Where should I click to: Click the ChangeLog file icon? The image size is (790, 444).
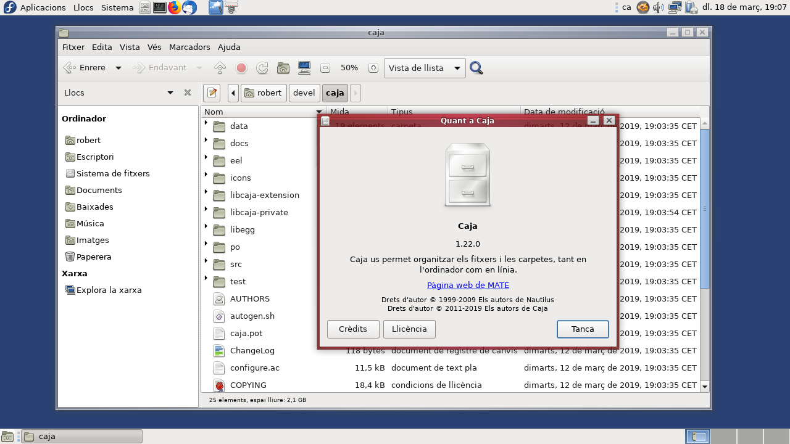(219, 351)
